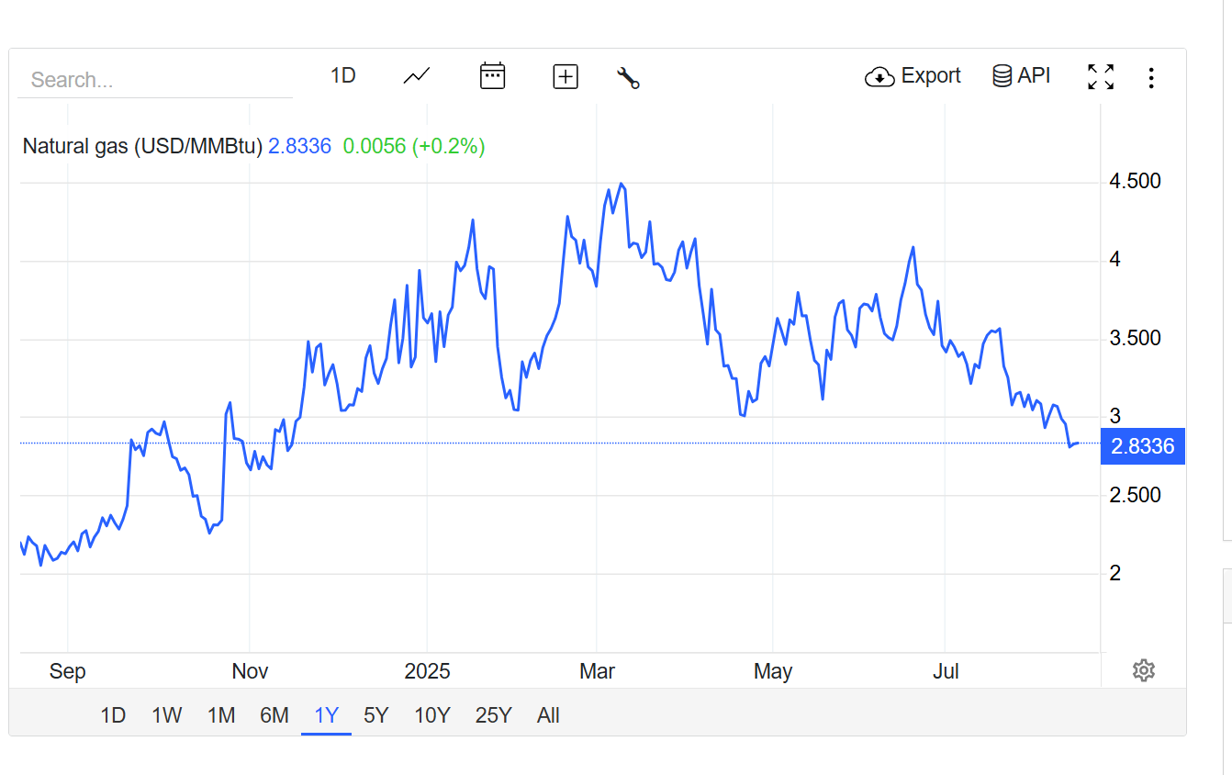Image resolution: width=1232 pixels, height=775 pixels.
Task: Toggle fullscreen chart view
Action: (x=1101, y=77)
